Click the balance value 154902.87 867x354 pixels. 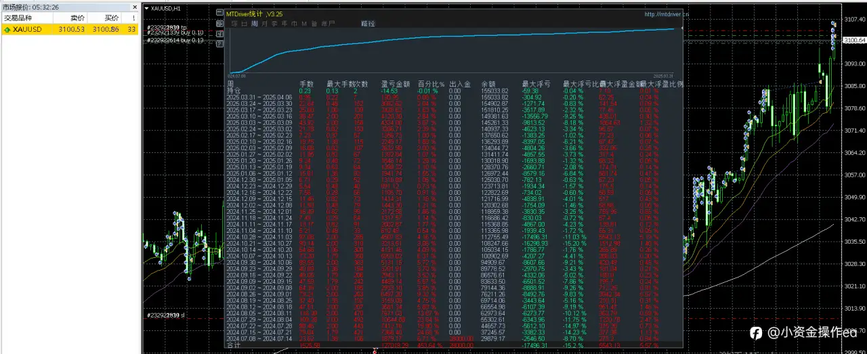click(x=494, y=103)
